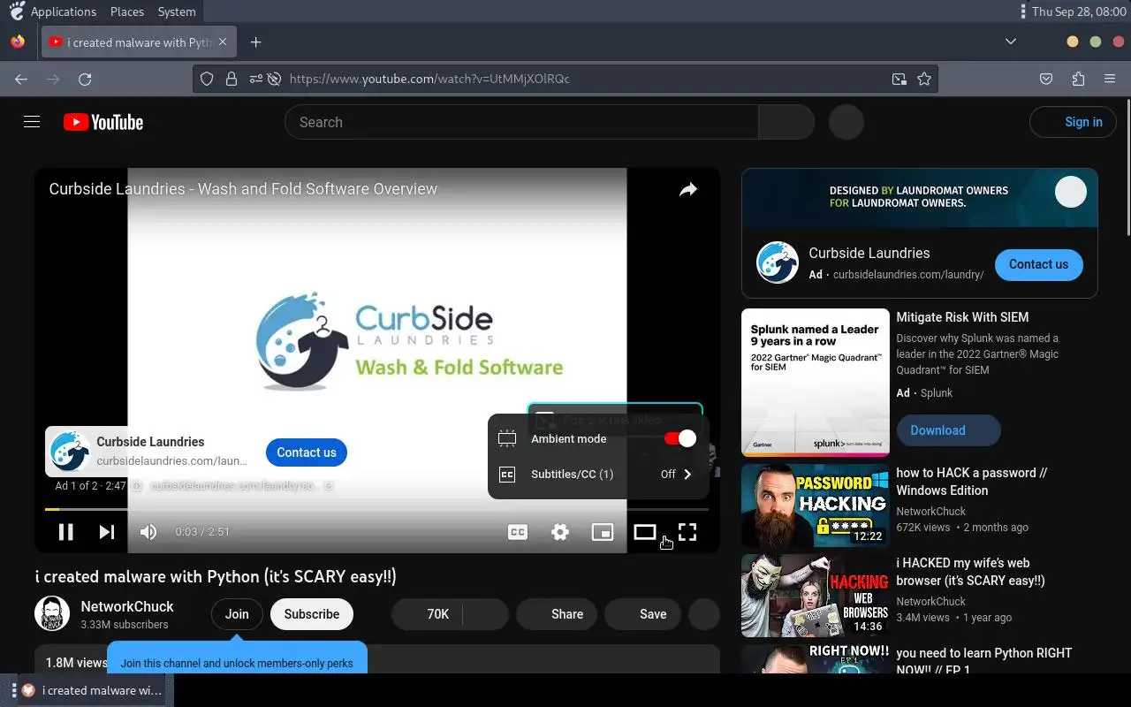Bookmark this page with the star
Image resolution: width=1131 pixels, height=707 pixels.
[924, 79]
